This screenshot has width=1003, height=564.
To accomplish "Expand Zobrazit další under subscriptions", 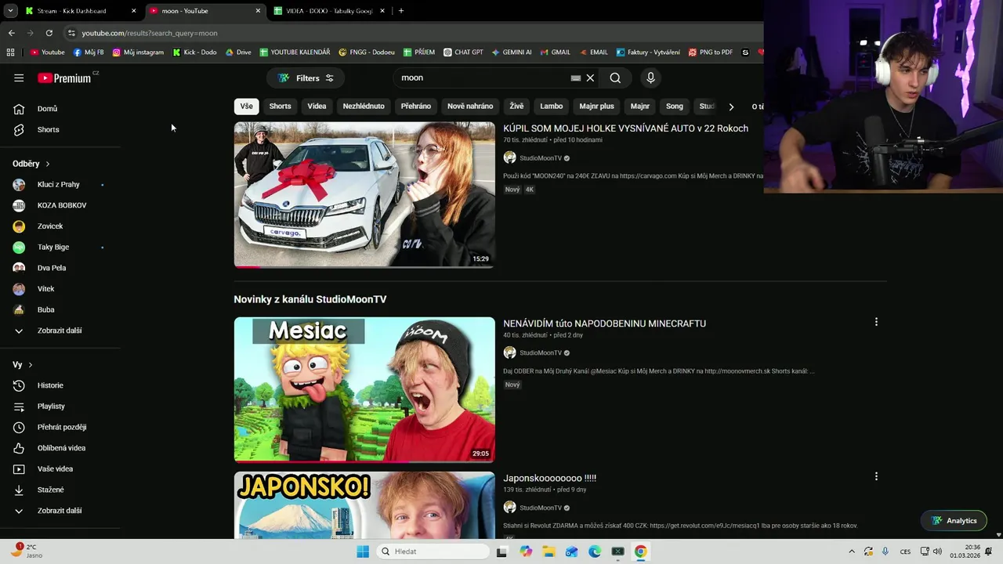I will [59, 331].
